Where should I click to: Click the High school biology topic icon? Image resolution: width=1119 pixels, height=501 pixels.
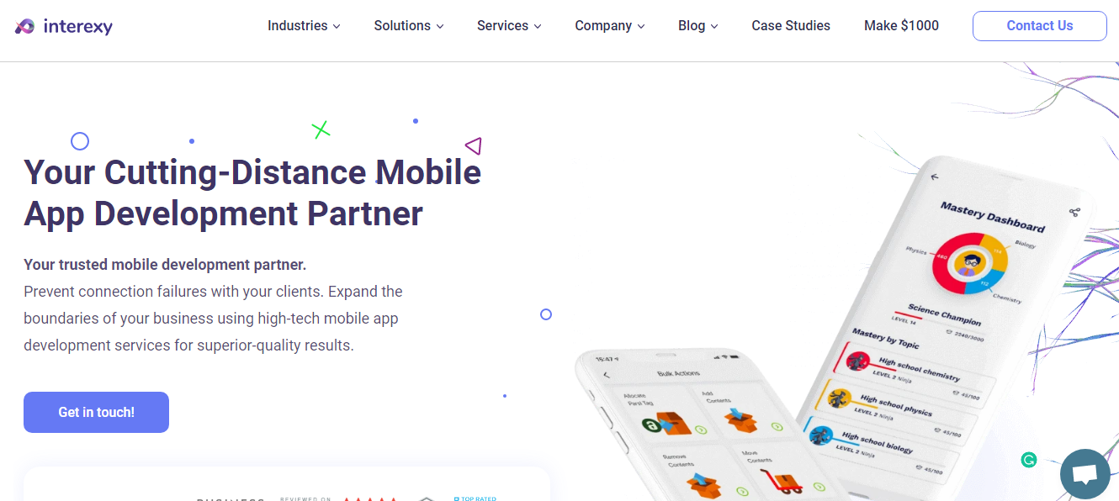click(820, 435)
